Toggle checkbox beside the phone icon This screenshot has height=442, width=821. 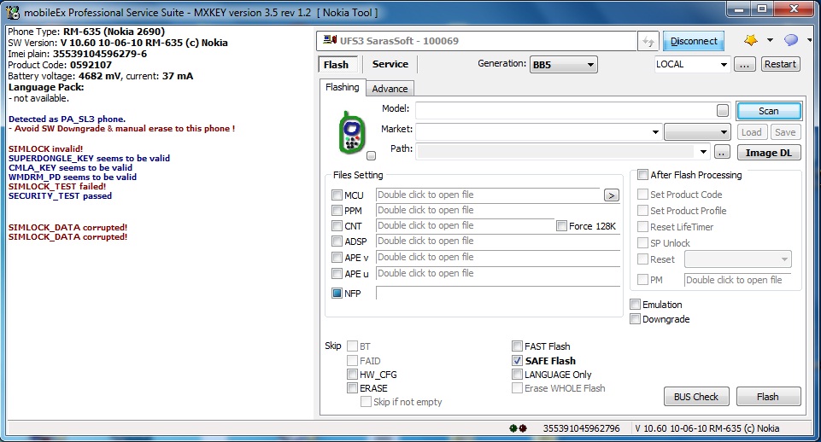[372, 156]
